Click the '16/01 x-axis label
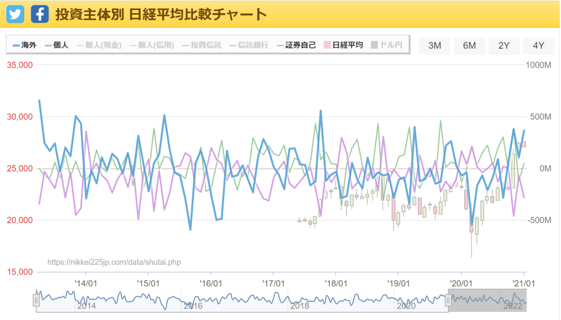Viewport: 561px width, 320px height. [211, 283]
